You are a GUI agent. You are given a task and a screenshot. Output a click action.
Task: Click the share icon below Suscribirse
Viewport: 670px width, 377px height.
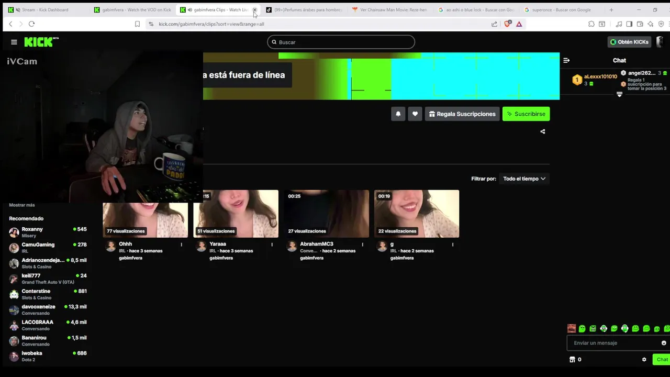(x=543, y=131)
